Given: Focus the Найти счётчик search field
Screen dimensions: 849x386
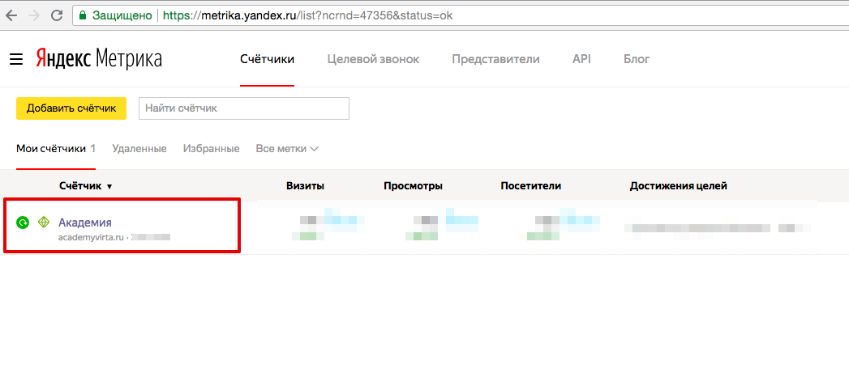Looking at the screenshot, I should tap(244, 108).
